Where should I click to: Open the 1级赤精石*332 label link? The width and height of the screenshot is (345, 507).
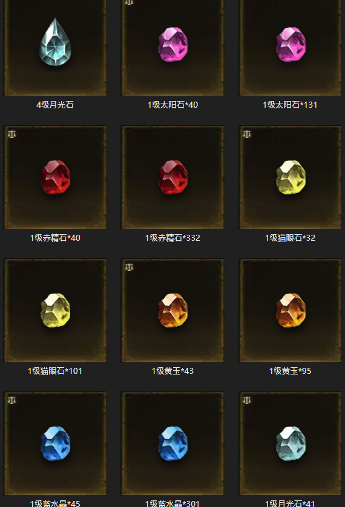coord(172,238)
